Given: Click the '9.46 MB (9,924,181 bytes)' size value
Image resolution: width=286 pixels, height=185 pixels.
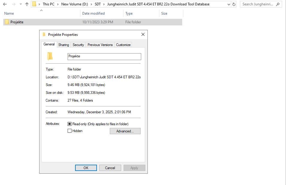Looking at the screenshot, I should [86, 85].
